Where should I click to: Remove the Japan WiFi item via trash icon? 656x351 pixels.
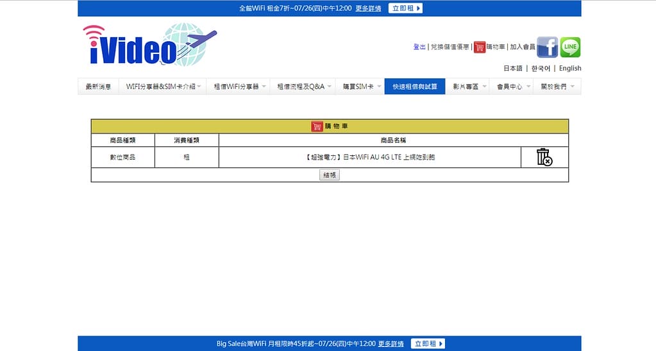pos(544,157)
